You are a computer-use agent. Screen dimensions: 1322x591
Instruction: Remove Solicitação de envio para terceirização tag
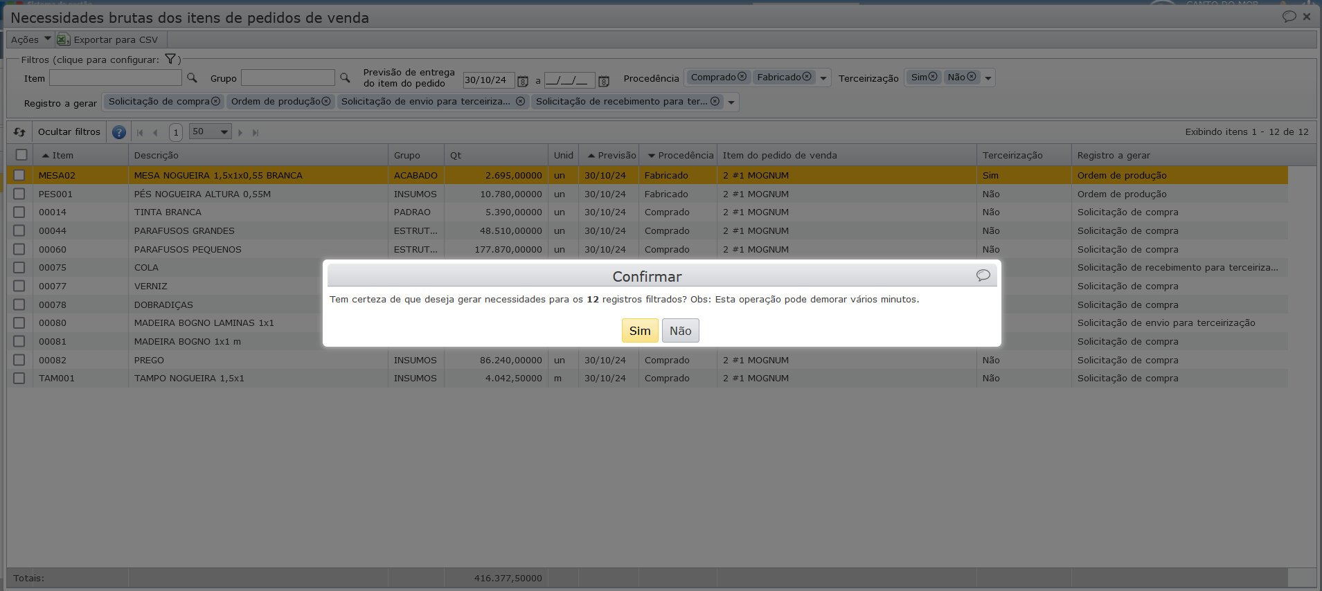pyautogui.click(x=521, y=102)
